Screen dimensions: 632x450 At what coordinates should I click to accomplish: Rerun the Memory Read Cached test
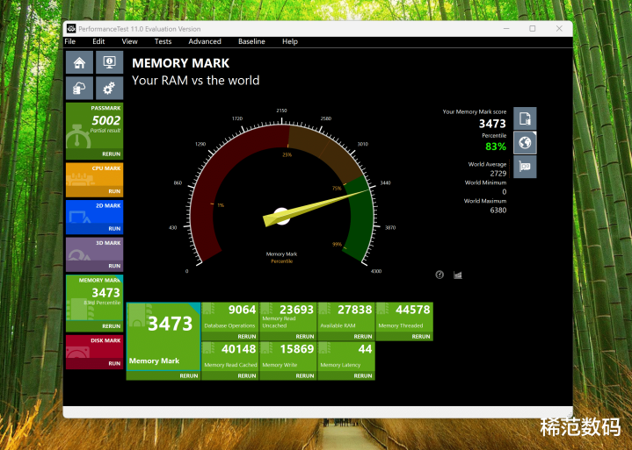[x=247, y=375]
